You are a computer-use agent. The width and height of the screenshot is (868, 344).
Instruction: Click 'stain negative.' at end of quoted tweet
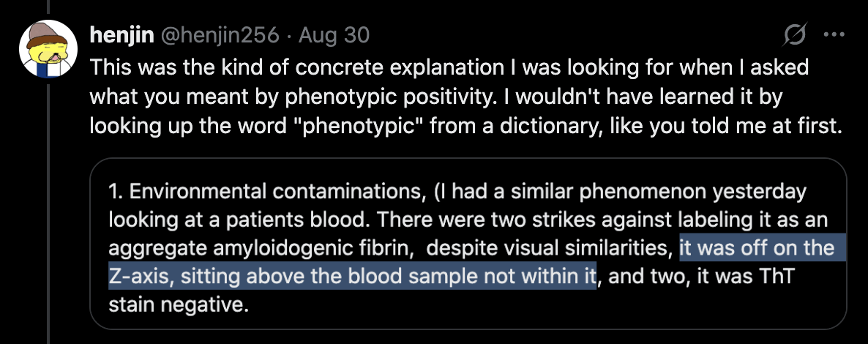[x=176, y=304]
